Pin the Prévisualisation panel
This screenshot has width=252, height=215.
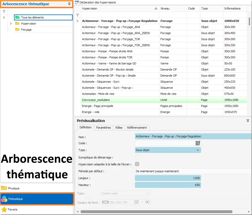(x=248, y=121)
